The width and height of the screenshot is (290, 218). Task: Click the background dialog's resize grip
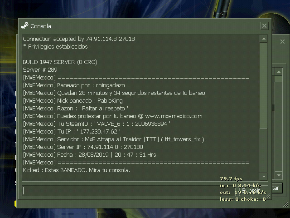tap(286, 204)
